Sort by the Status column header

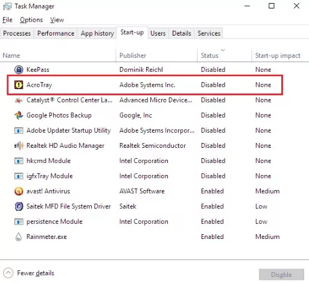pyautogui.click(x=209, y=56)
